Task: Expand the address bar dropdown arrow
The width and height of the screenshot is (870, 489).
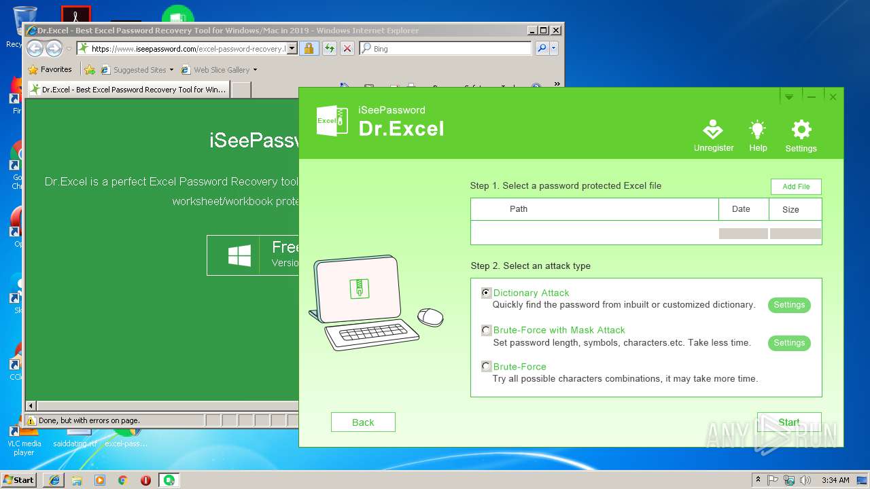Action: coord(292,48)
